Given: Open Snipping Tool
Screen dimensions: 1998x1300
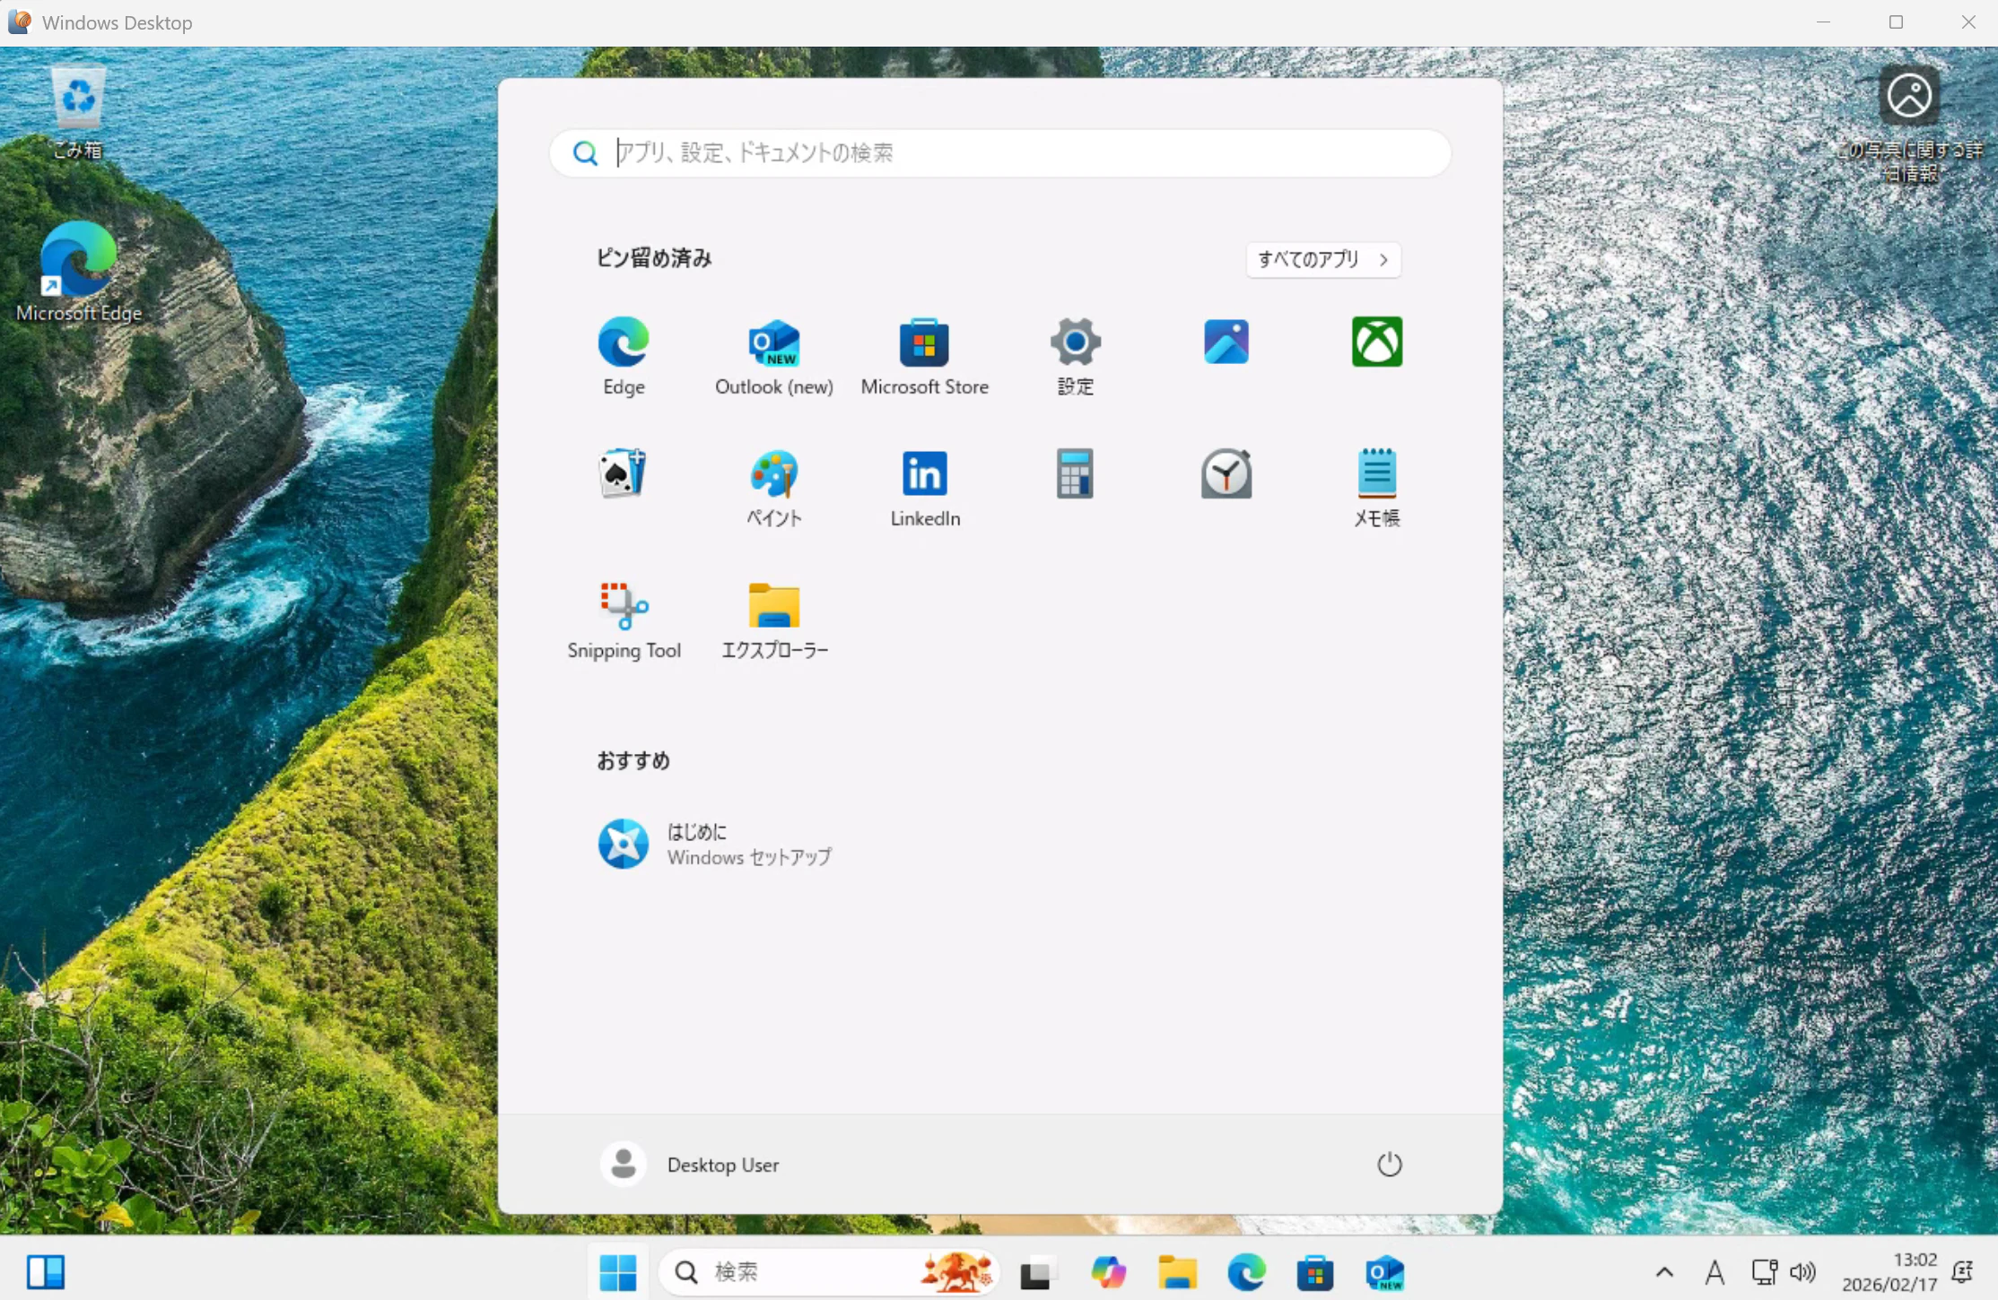Looking at the screenshot, I should tap(624, 620).
